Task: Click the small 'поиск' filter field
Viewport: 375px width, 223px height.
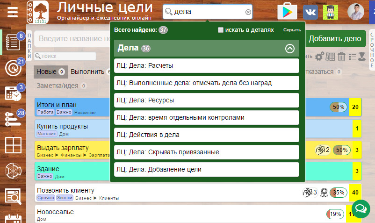Action: [x=65, y=56]
